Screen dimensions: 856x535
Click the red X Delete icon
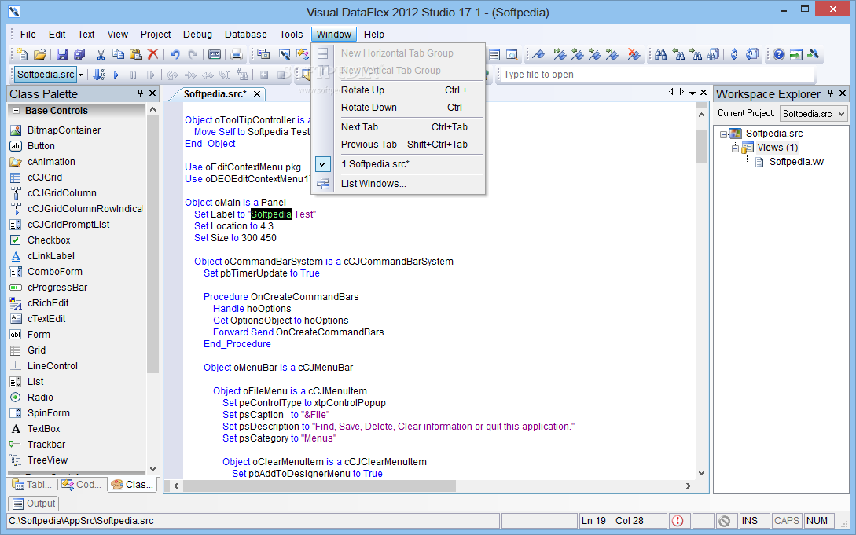(153, 54)
